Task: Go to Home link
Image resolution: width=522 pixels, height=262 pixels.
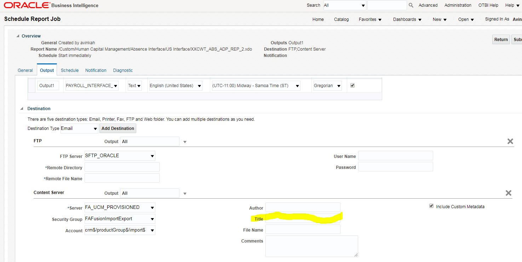Action: 318,19
